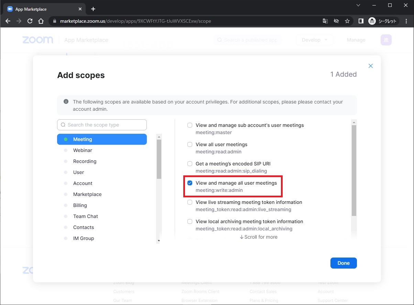The image size is (414, 305).
Task: Uncheck View and manage all user meetings
Action: 190,183
